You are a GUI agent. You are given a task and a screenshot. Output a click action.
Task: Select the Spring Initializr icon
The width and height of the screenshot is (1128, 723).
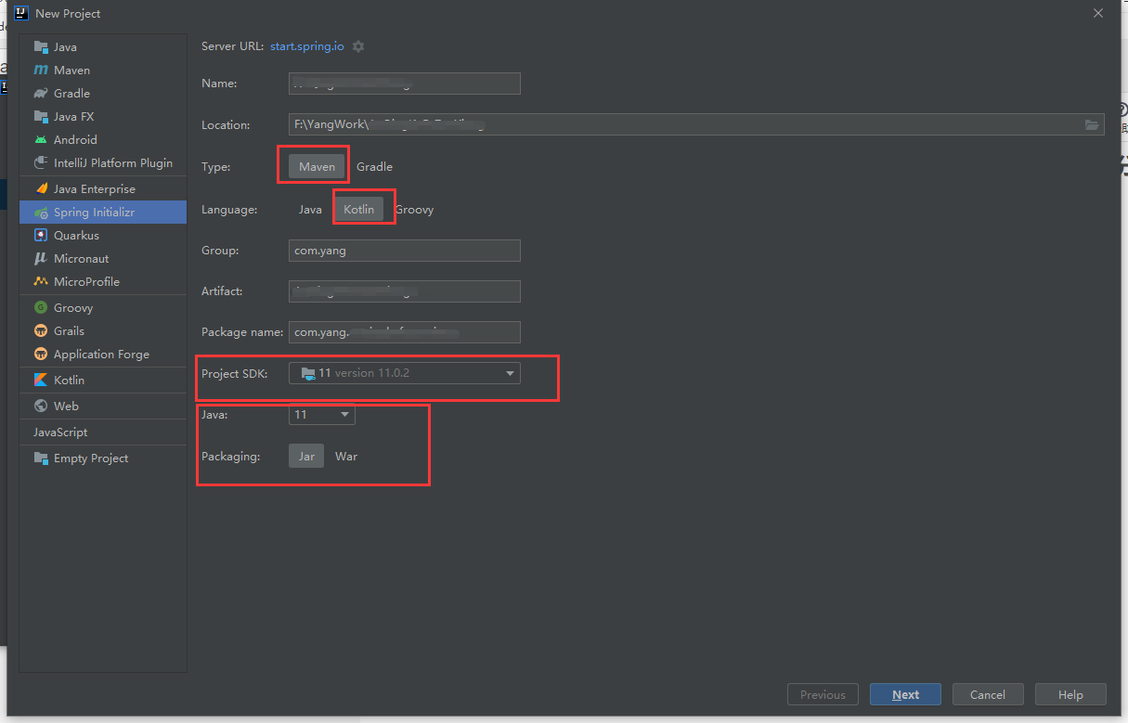[41, 213]
